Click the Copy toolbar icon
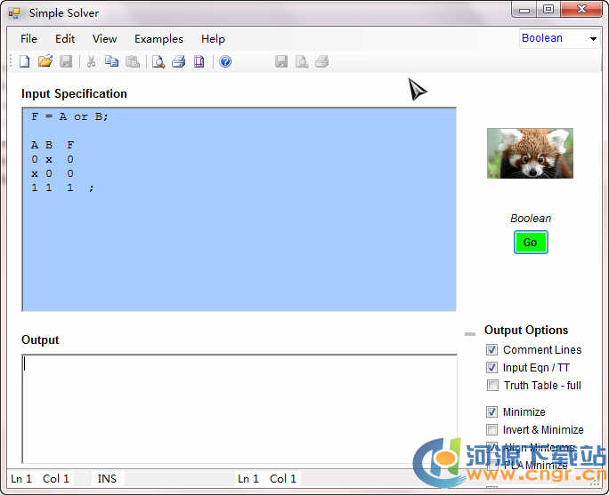609x495 pixels. pos(112,61)
